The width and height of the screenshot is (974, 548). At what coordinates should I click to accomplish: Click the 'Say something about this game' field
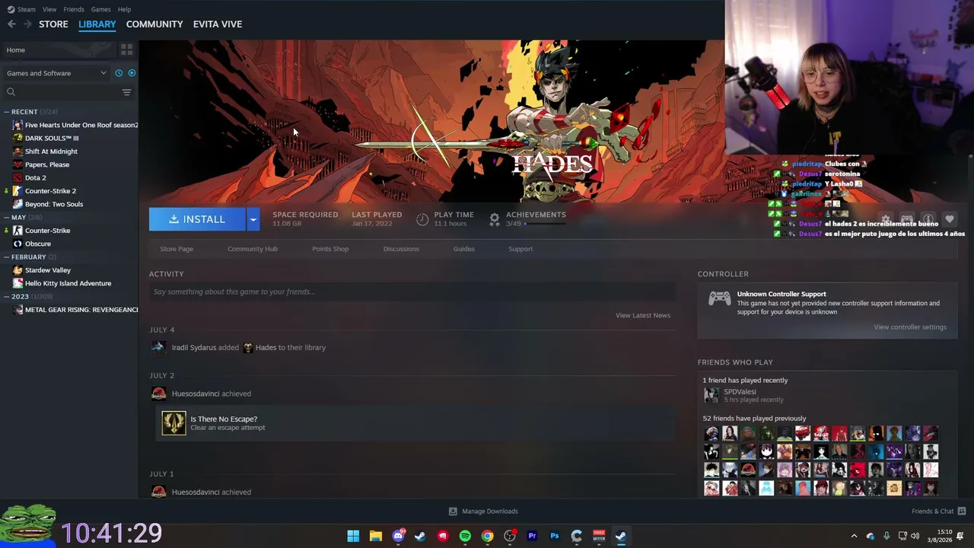[x=412, y=292]
